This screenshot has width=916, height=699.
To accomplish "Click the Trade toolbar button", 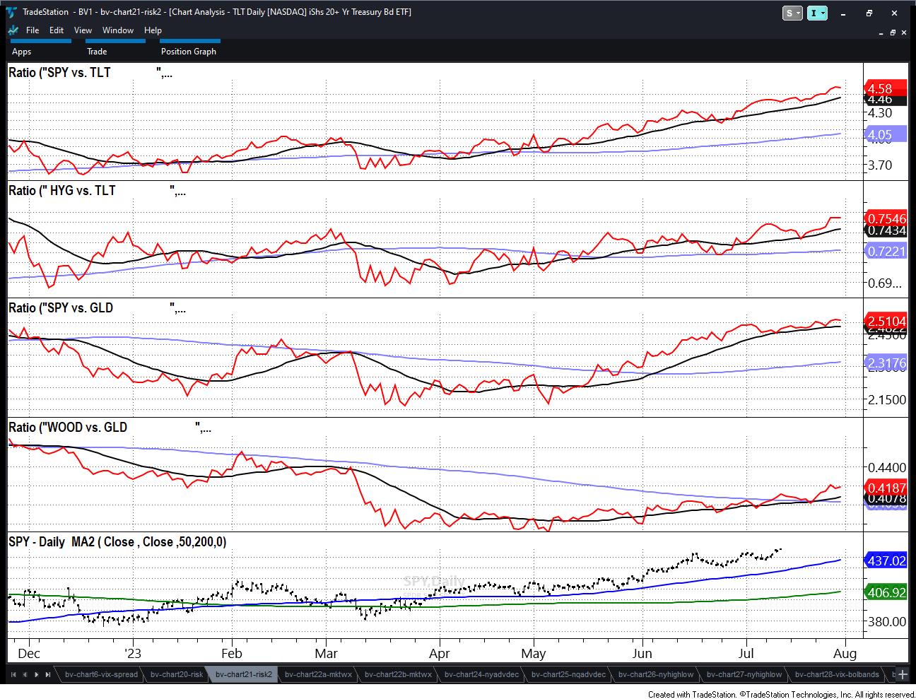I will [x=97, y=51].
